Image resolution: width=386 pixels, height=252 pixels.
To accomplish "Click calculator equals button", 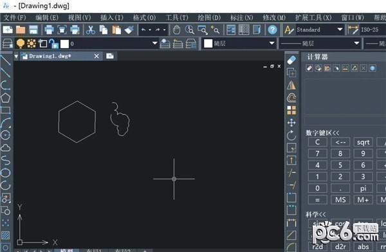I will [x=318, y=199].
